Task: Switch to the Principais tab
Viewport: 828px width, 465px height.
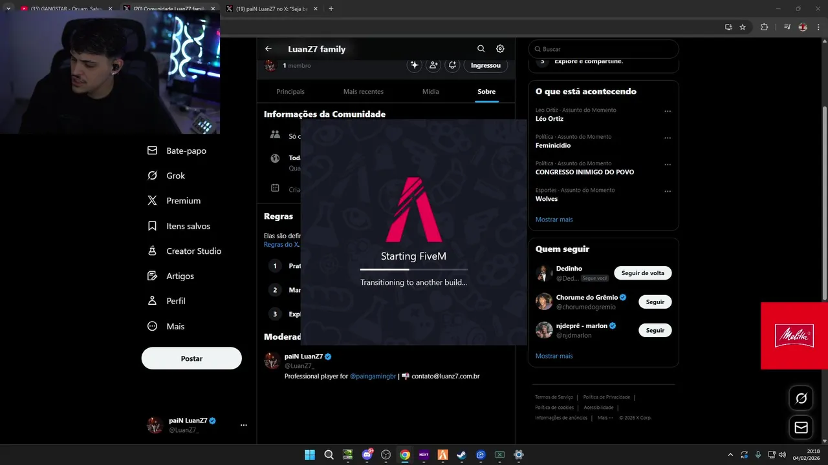Action: pyautogui.click(x=290, y=92)
